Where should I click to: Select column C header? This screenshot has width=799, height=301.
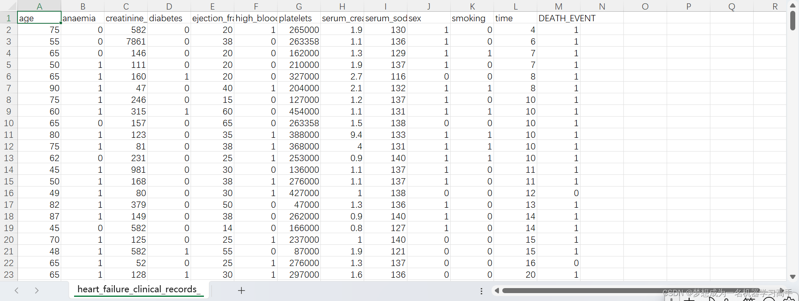click(126, 6)
